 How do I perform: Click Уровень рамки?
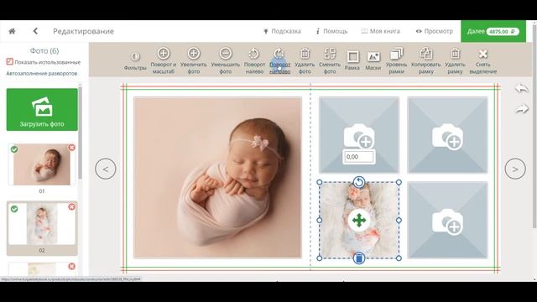(396, 60)
